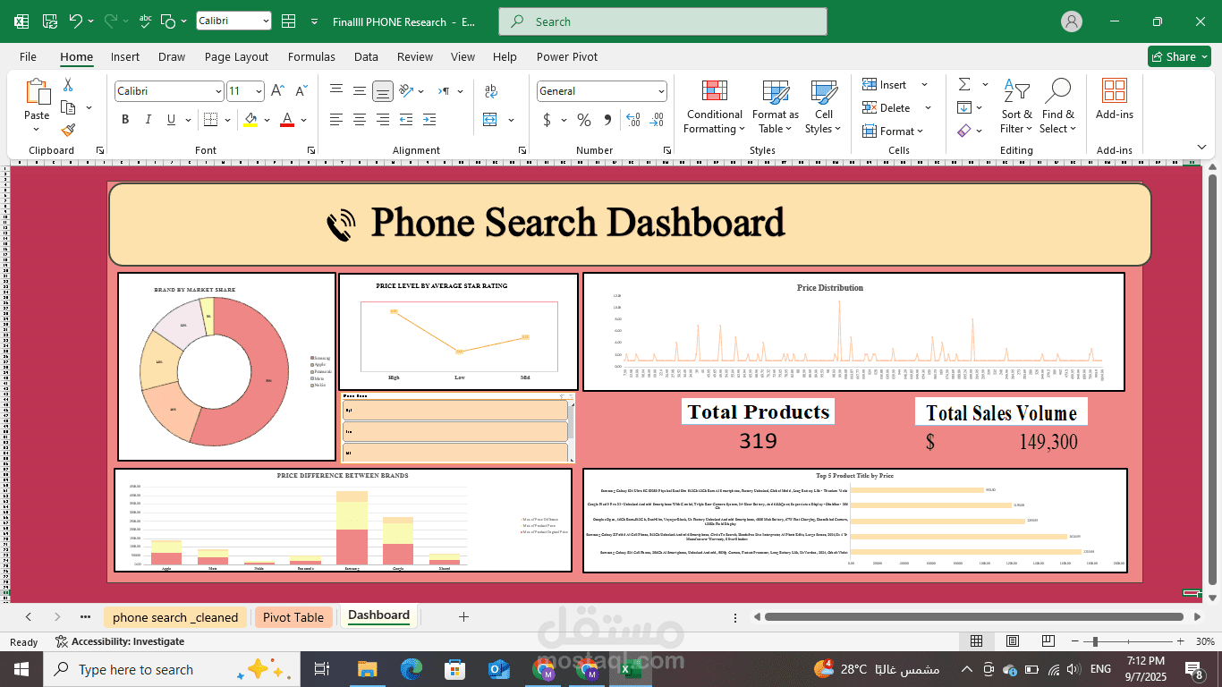Screen dimensions: 1222x687
Task: Open the Power Pivot ribbon tab
Action: [566, 56]
